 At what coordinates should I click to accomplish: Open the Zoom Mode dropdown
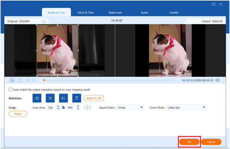(186, 107)
